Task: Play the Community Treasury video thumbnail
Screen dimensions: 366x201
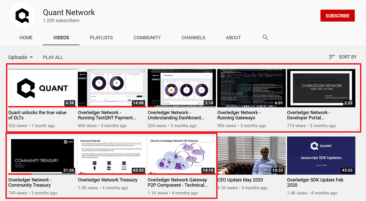Action: 42,155
